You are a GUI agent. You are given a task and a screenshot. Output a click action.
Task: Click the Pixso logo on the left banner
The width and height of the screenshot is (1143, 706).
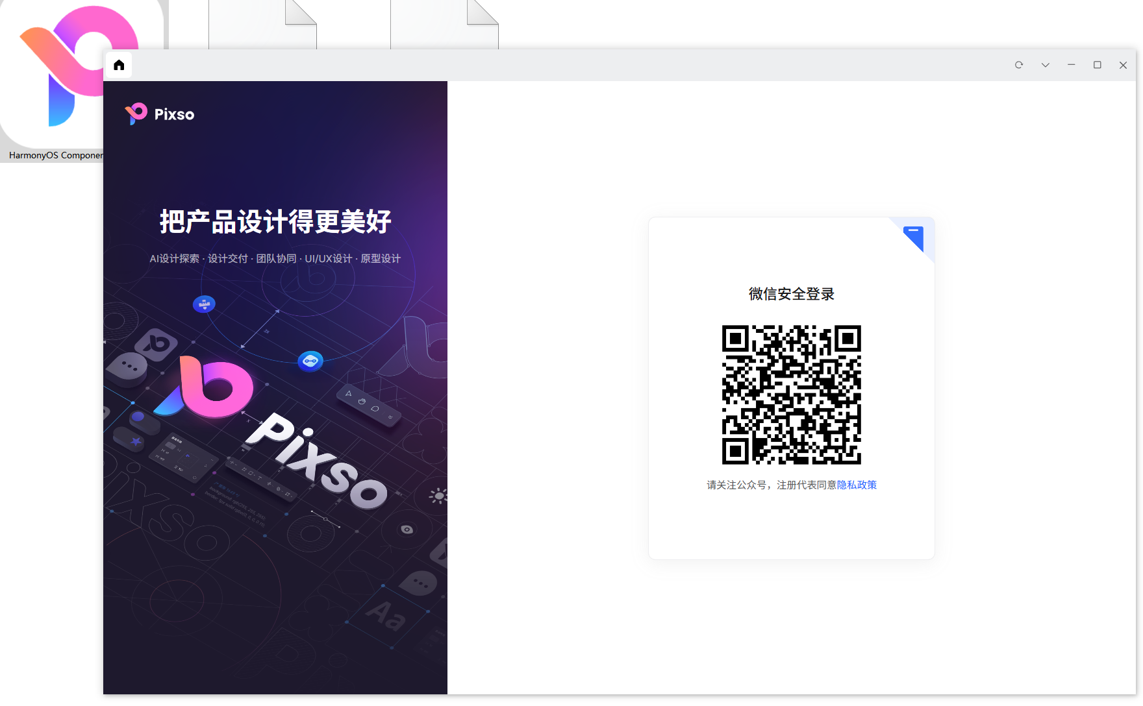pyautogui.click(x=160, y=114)
